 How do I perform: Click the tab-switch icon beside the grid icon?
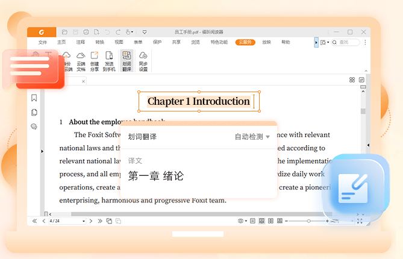tap(361, 80)
